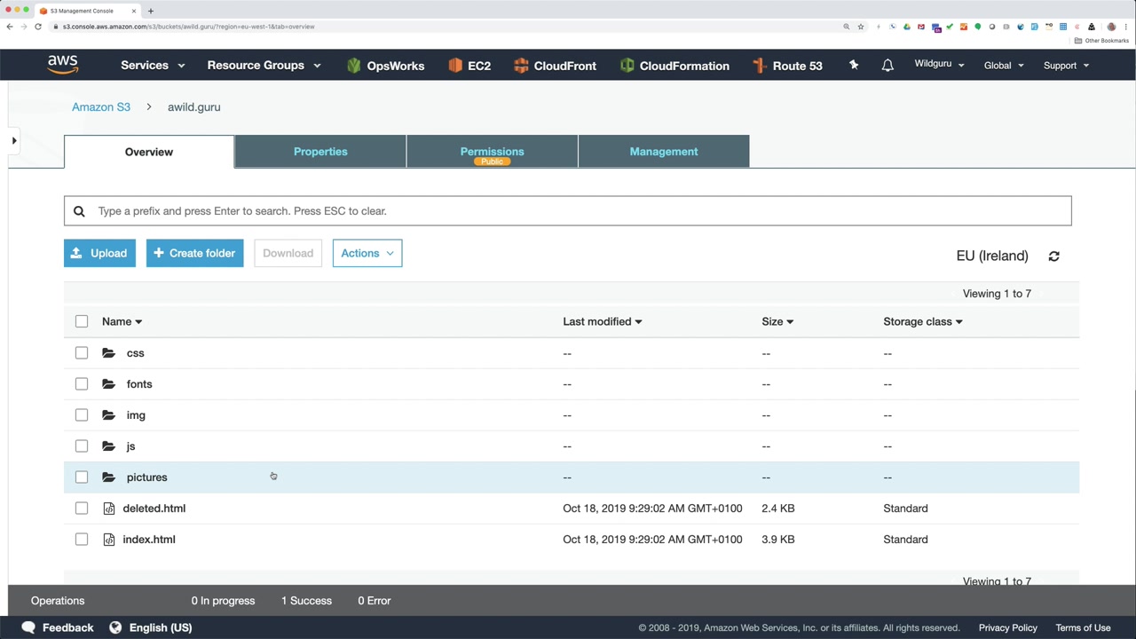Switch to the Management tab

(x=664, y=152)
